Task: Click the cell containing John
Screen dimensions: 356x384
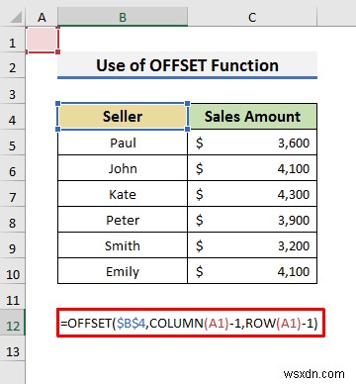Action: pyautogui.click(x=123, y=168)
